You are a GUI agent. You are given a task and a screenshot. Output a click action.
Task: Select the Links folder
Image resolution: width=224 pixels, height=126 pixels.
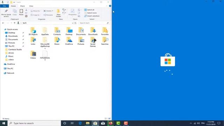click(x=33, y=41)
